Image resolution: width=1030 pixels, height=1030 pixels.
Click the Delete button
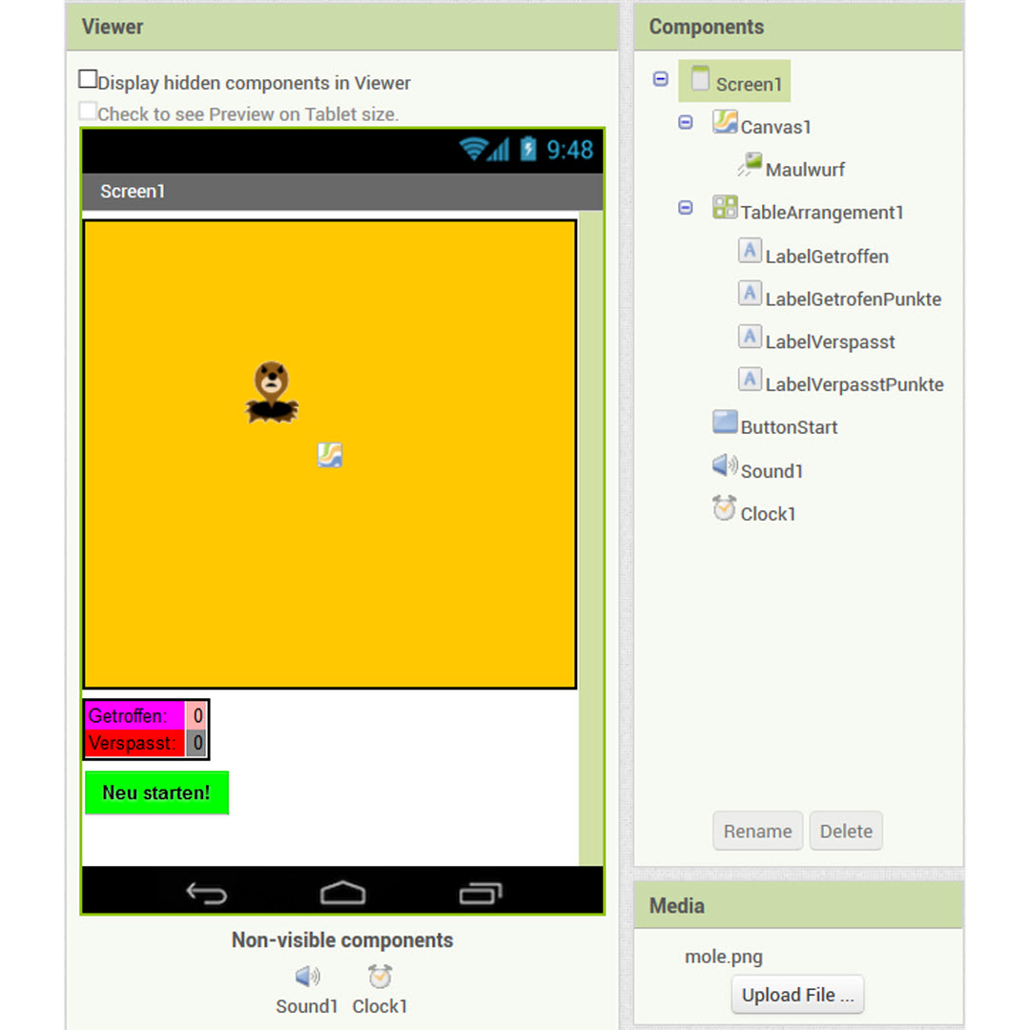coord(846,831)
